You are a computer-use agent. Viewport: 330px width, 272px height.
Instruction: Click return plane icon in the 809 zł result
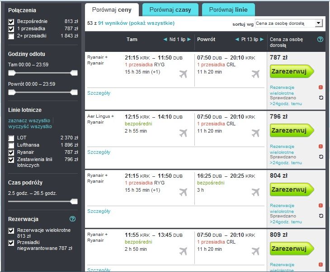point(255,251)
